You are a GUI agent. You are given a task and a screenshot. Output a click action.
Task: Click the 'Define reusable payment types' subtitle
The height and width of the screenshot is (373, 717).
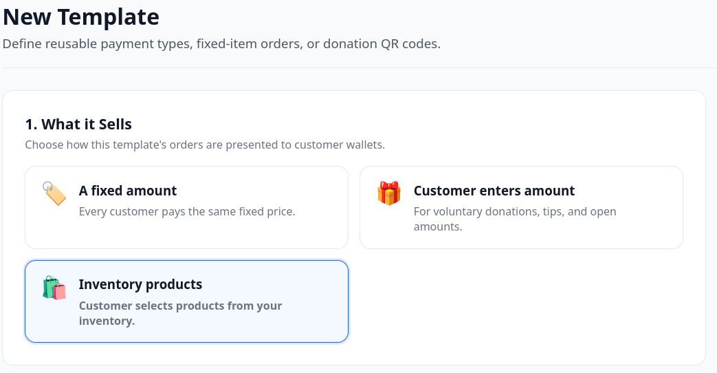coord(221,43)
